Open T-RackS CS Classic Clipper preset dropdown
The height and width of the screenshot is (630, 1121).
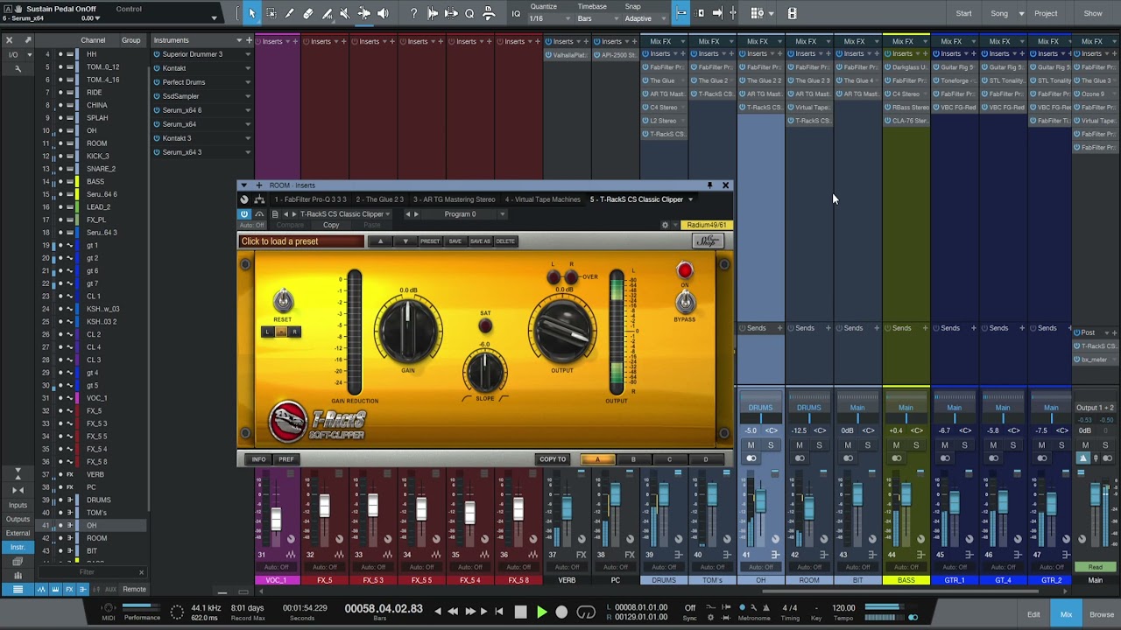point(345,214)
